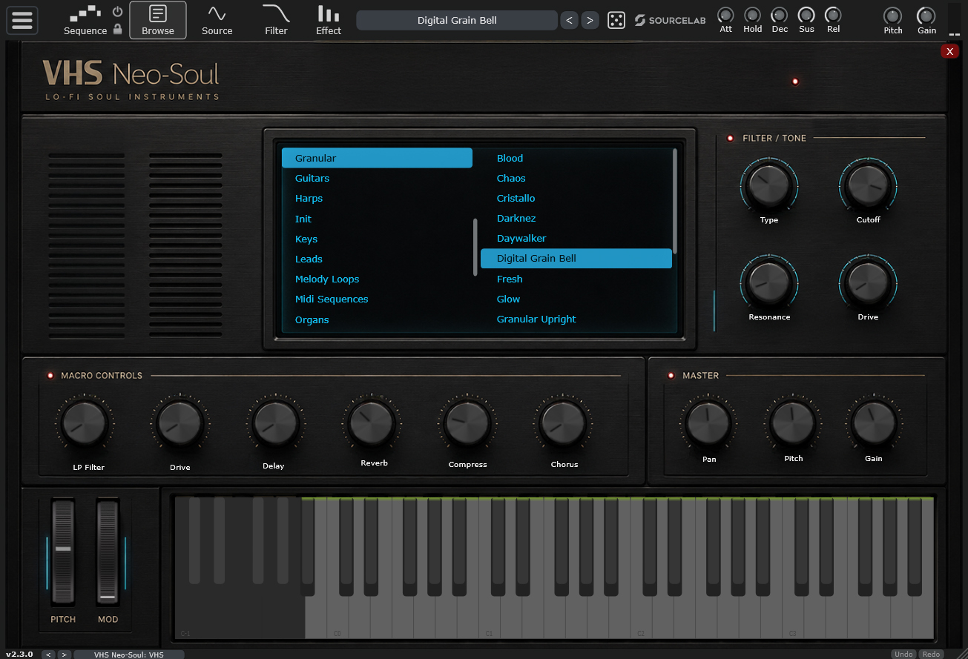Click the PITCH wheel

[x=63, y=552]
